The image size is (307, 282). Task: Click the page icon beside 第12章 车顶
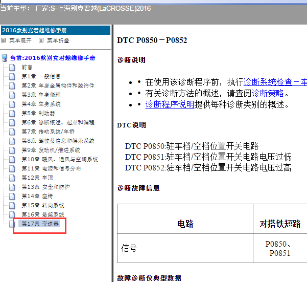tap(12, 178)
